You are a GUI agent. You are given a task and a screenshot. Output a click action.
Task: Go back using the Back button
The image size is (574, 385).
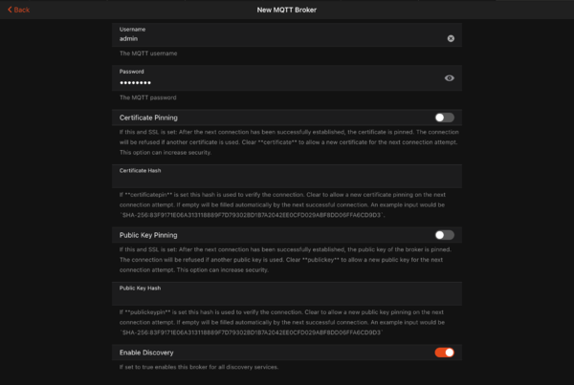(18, 10)
